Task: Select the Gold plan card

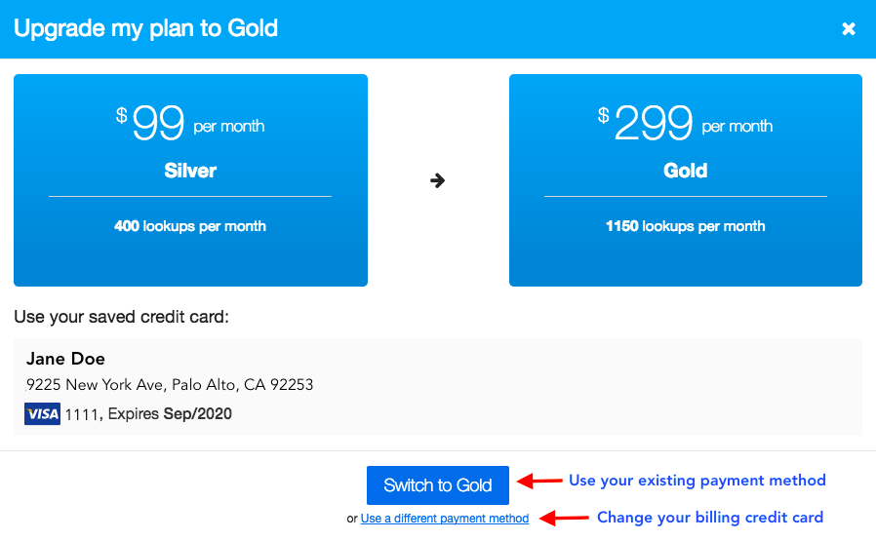Action: pos(686,180)
